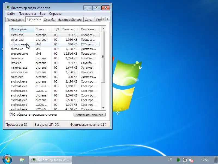Click the process list scroll up arrow
Image resolution: width=218 pixels, height=164 pixels.
click(103, 29)
